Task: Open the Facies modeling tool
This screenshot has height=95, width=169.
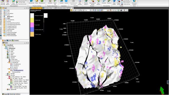Action: click(x=37, y=2)
